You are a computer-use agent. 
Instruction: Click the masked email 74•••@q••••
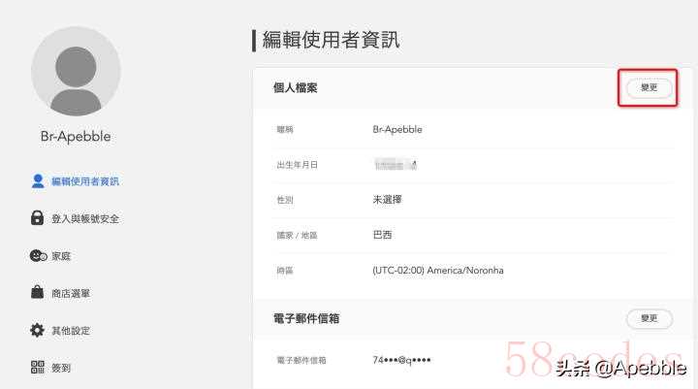tap(401, 360)
